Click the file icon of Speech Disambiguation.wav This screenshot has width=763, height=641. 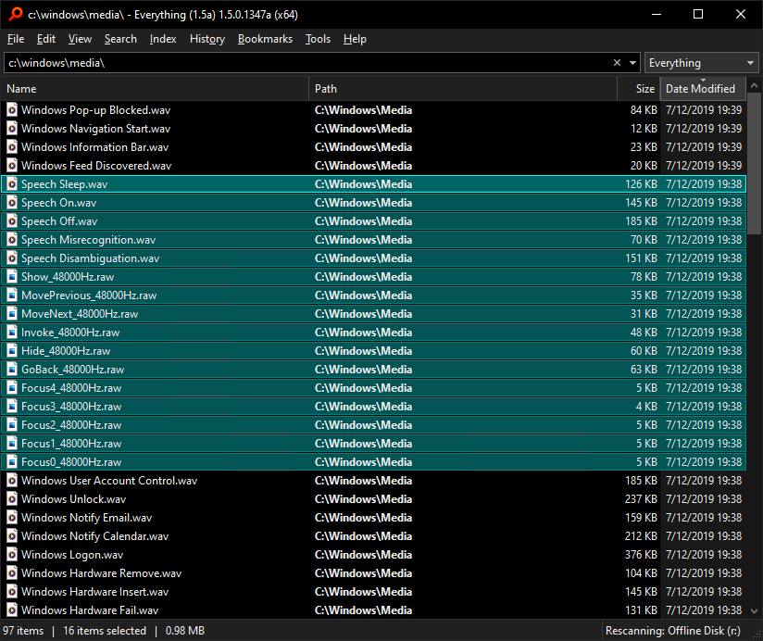(x=12, y=258)
